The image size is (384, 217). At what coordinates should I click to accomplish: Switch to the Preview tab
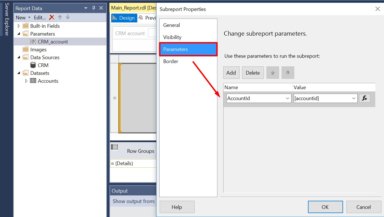148,18
